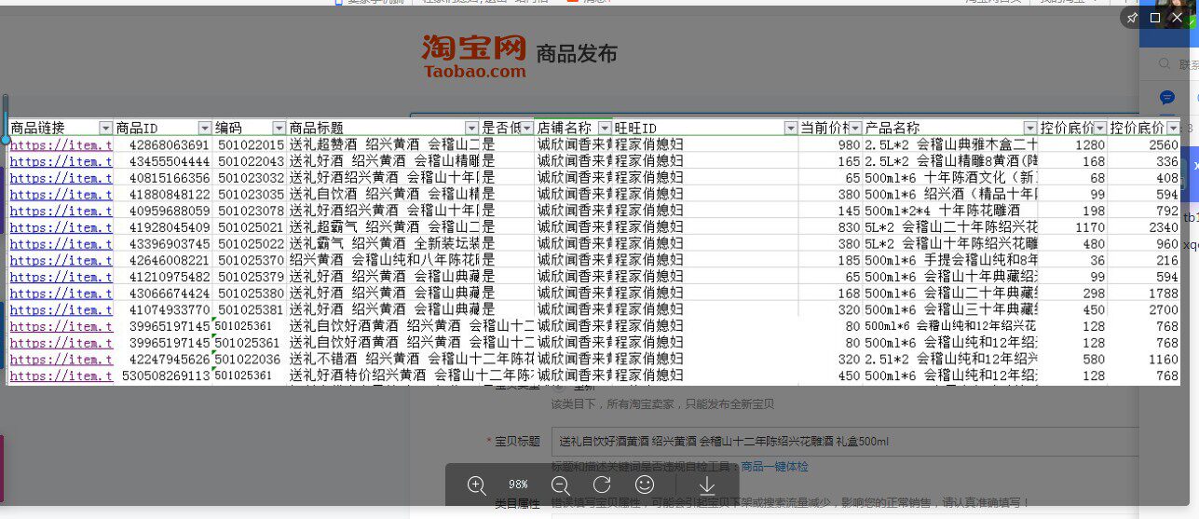Open the 商品ID column filter dropdown

pyautogui.click(x=205, y=128)
